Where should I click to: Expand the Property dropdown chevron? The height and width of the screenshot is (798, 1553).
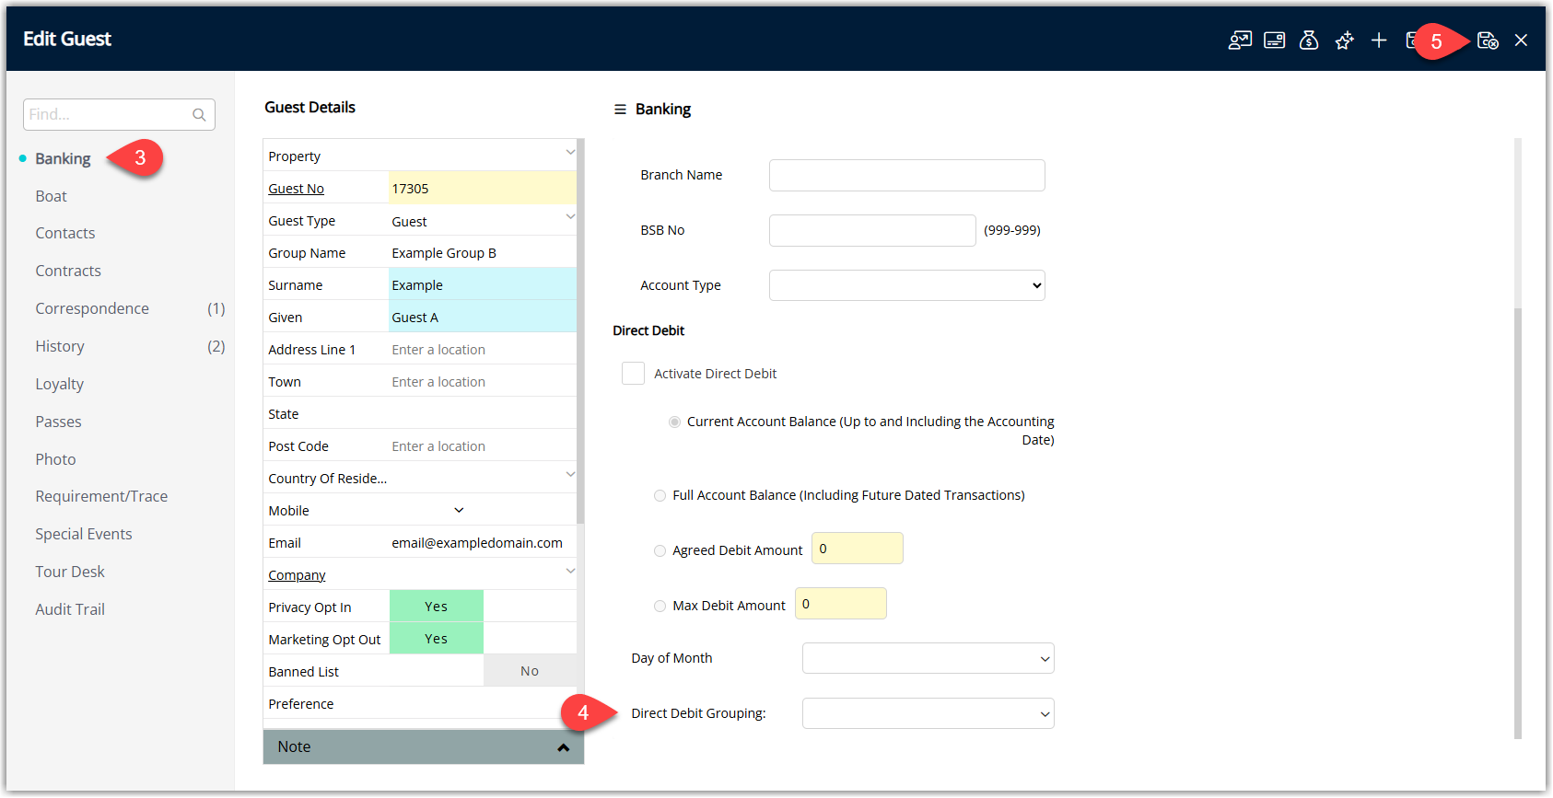click(570, 152)
